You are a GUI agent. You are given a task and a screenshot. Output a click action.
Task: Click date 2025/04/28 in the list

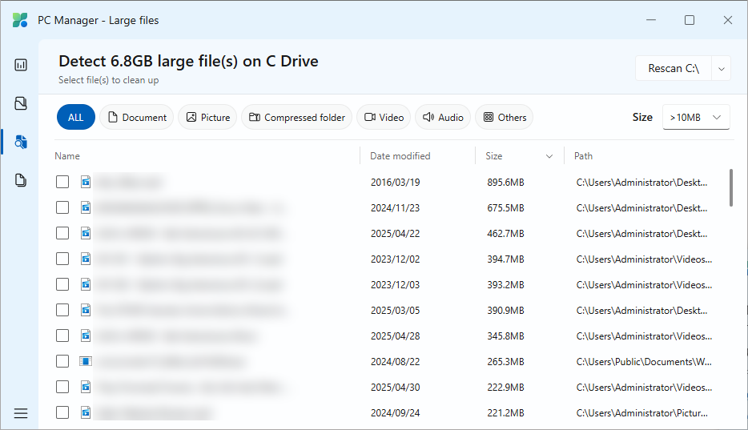click(396, 336)
